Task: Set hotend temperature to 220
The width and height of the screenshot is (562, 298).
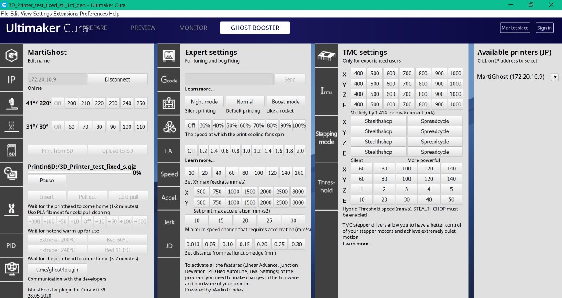Action: (99, 103)
